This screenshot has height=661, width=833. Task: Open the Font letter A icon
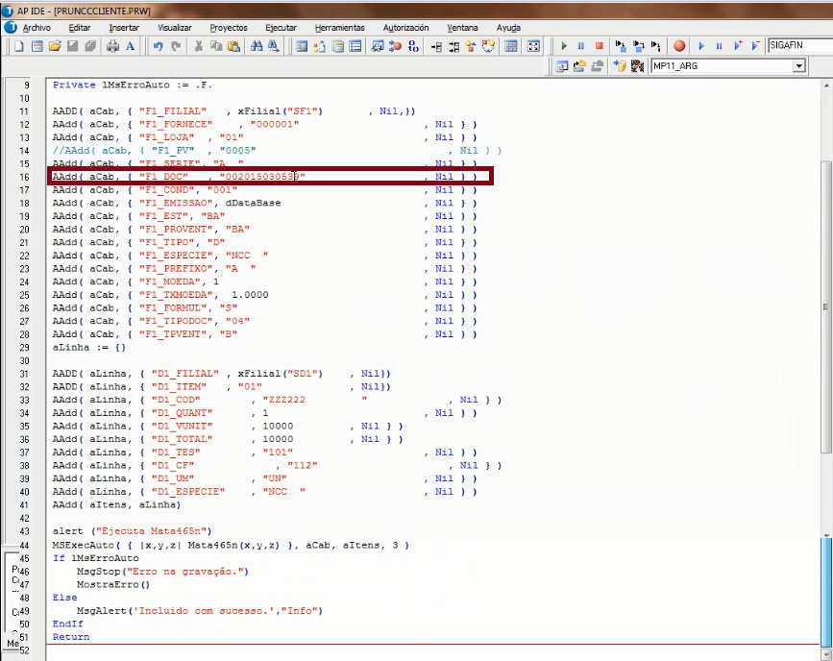click(x=130, y=46)
